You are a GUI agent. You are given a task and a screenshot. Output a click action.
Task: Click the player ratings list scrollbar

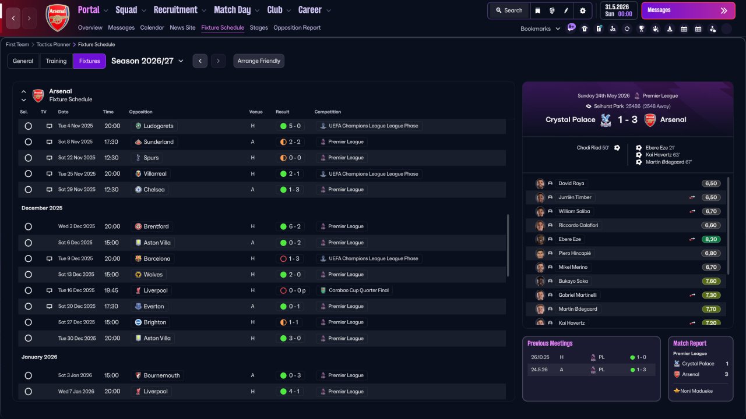pyautogui.click(x=729, y=225)
